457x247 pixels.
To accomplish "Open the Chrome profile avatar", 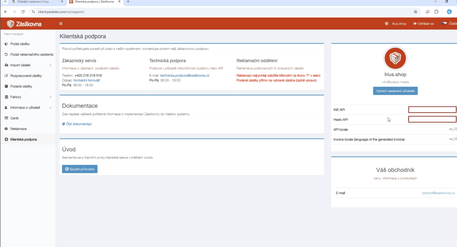I will [449, 12].
